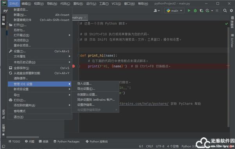
Task: Click the green checkmark inspection indicator
Action: (x=226, y=23)
